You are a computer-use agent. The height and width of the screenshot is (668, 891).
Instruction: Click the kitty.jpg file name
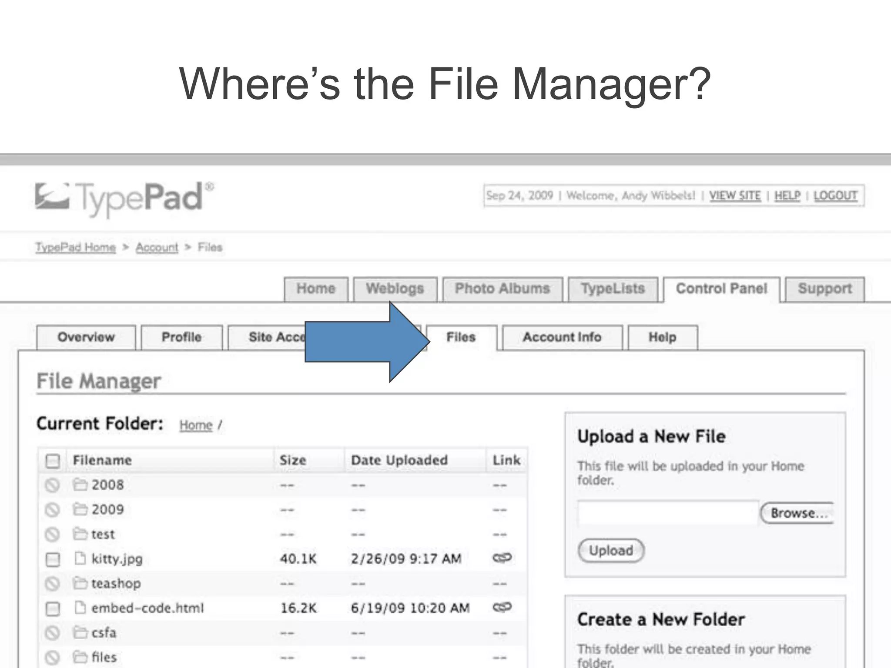[x=117, y=559]
